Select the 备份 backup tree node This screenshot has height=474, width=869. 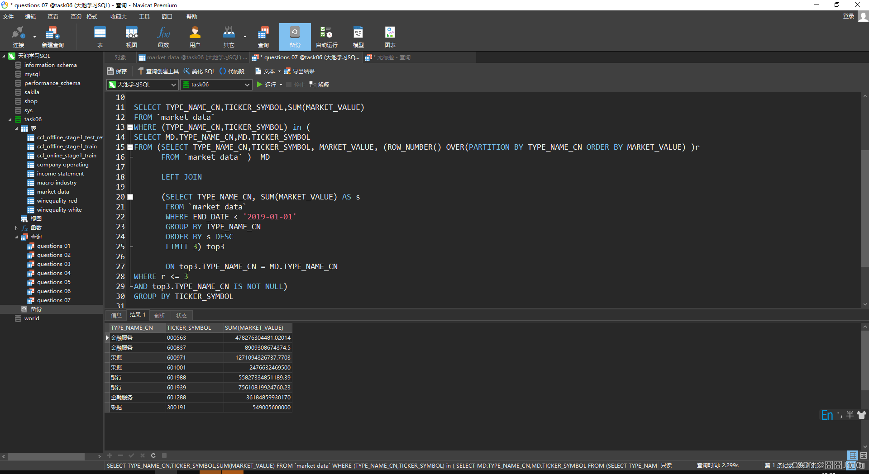(x=36, y=309)
